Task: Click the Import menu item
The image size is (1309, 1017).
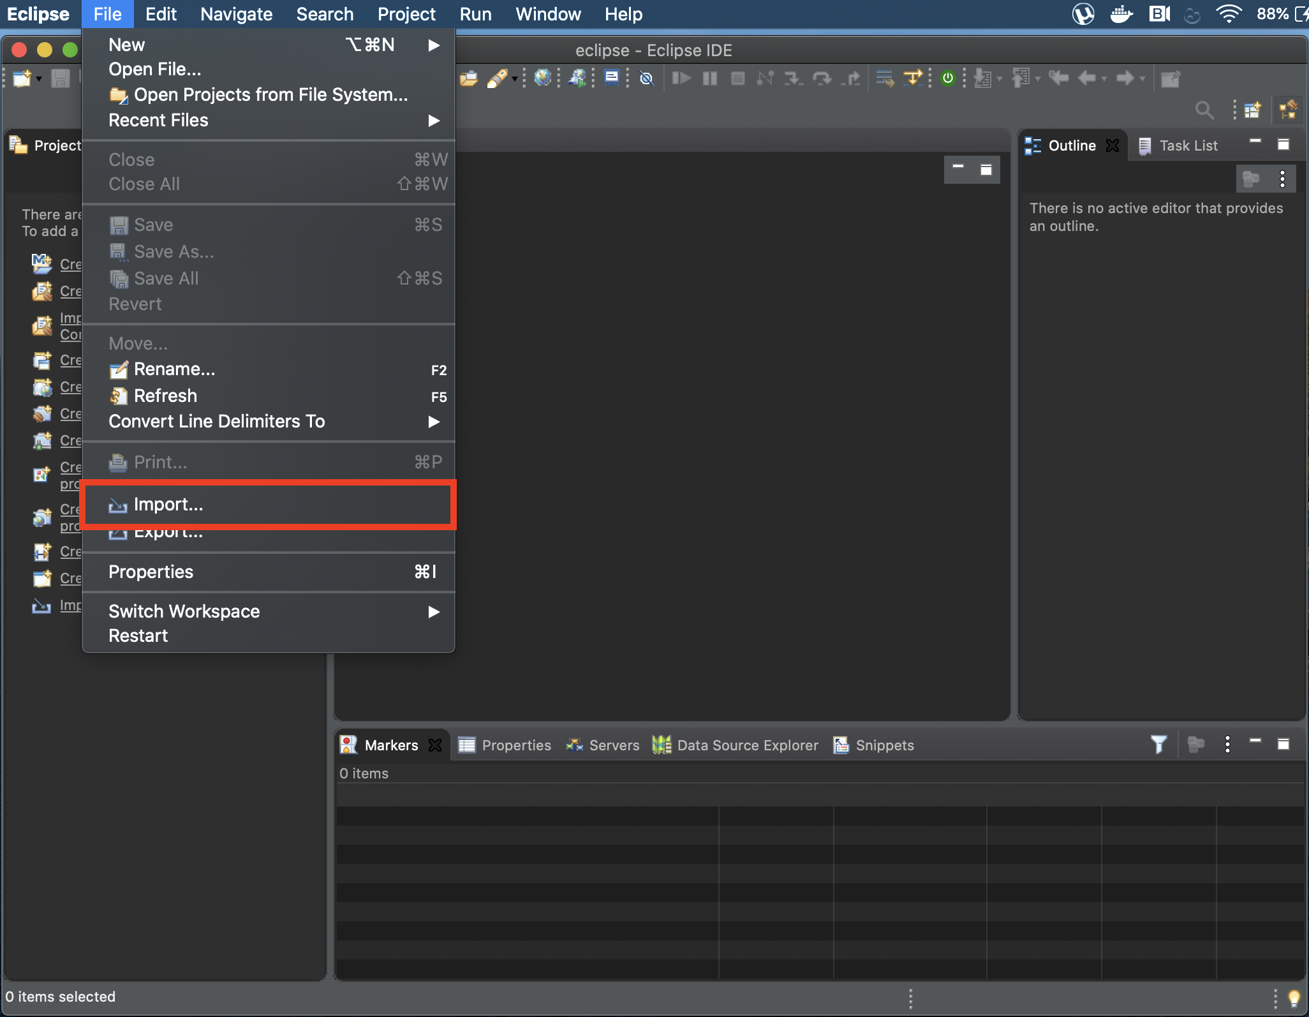Action: (x=168, y=505)
